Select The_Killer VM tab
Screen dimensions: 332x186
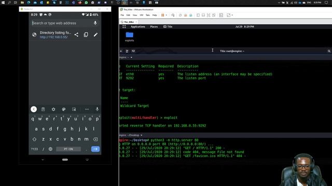point(129,22)
